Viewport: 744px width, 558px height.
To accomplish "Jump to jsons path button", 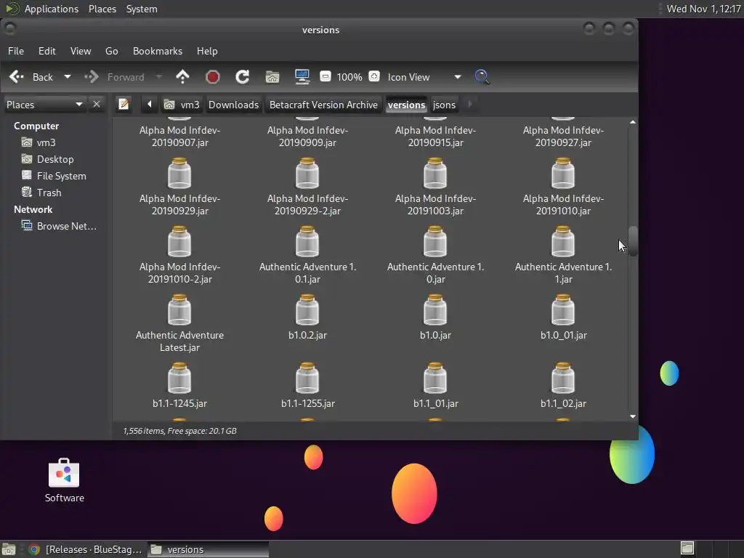I will click(444, 105).
